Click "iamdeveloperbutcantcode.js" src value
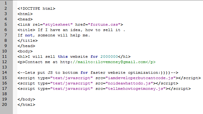 (141, 78)
